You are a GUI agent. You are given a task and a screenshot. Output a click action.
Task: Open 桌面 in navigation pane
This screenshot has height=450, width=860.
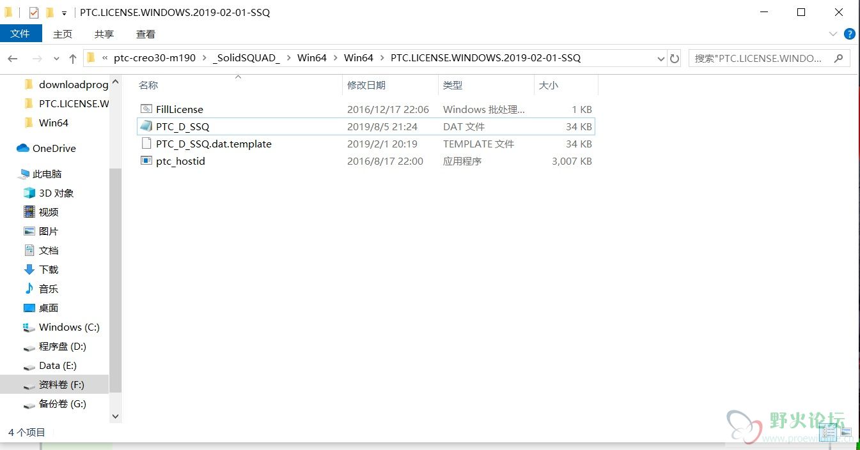(x=49, y=308)
